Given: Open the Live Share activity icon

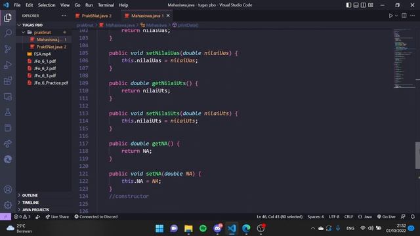Looking at the screenshot, I should 8,144.
